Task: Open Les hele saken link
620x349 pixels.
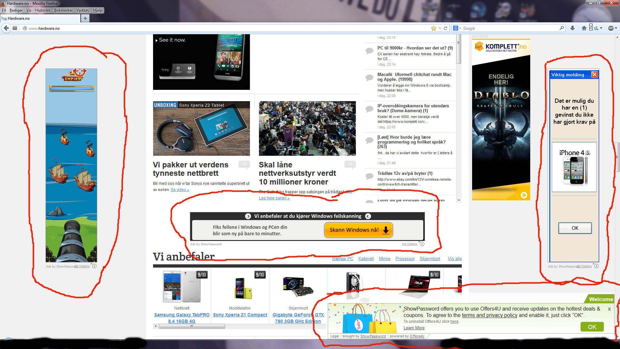Action: [x=274, y=198]
